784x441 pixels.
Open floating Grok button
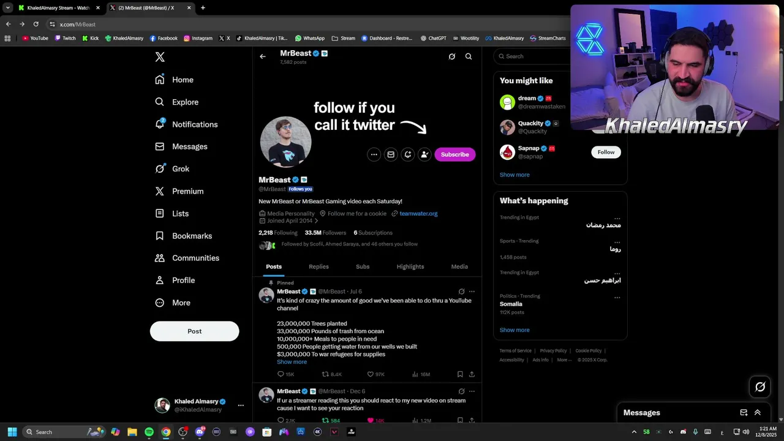click(760, 386)
